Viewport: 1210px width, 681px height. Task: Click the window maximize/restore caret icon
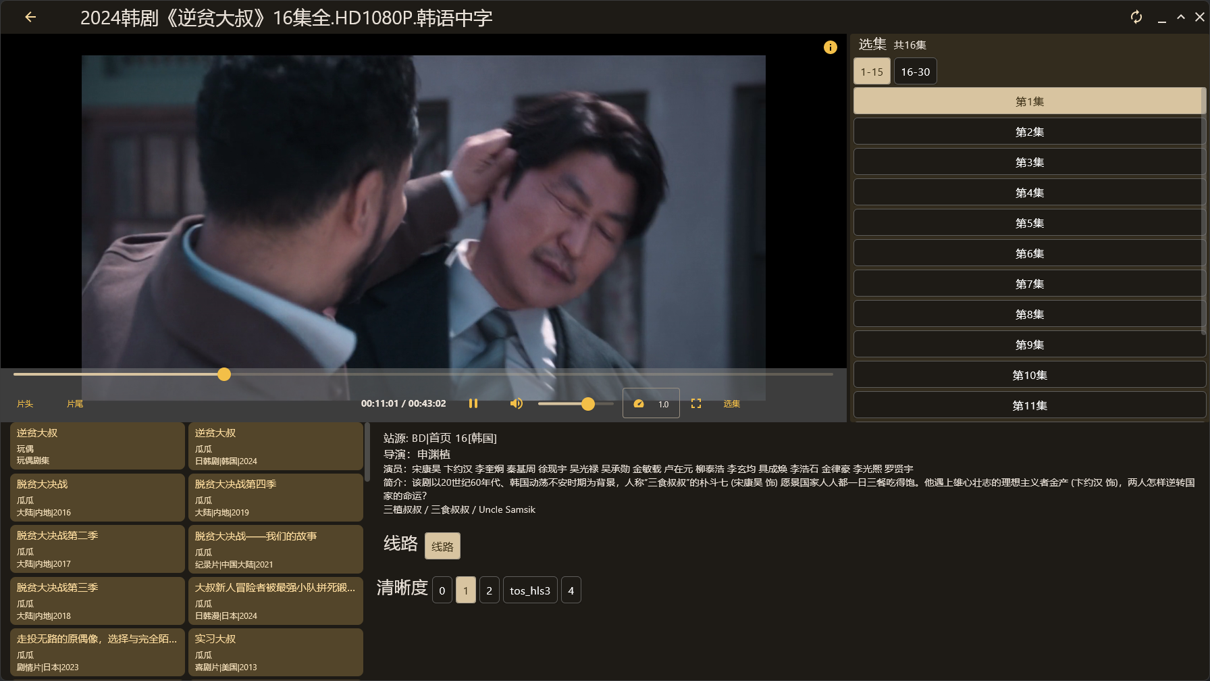[1181, 17]
